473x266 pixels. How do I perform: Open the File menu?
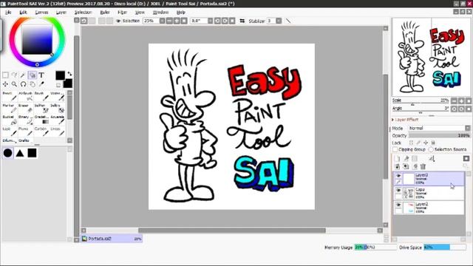(x=8, y=13)
